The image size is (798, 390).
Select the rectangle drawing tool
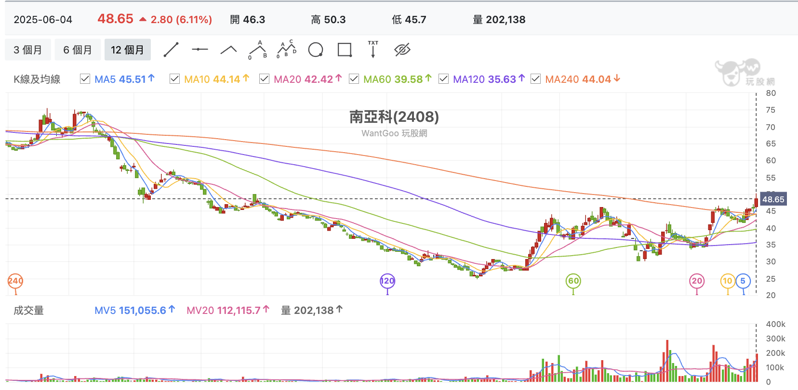(x=345, y=50)
